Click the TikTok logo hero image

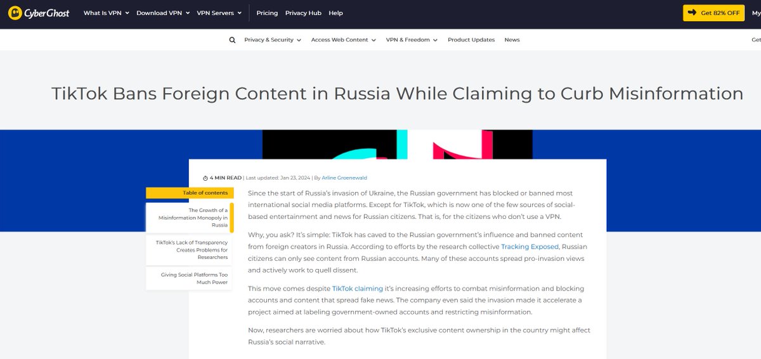click(x=398, y=145)
